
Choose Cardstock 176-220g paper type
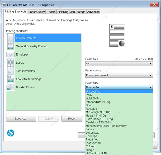119,122
